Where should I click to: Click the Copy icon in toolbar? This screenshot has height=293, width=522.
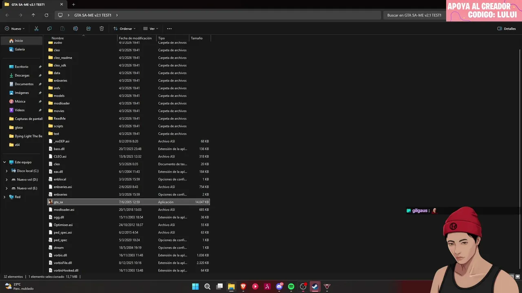click(49, 28)
